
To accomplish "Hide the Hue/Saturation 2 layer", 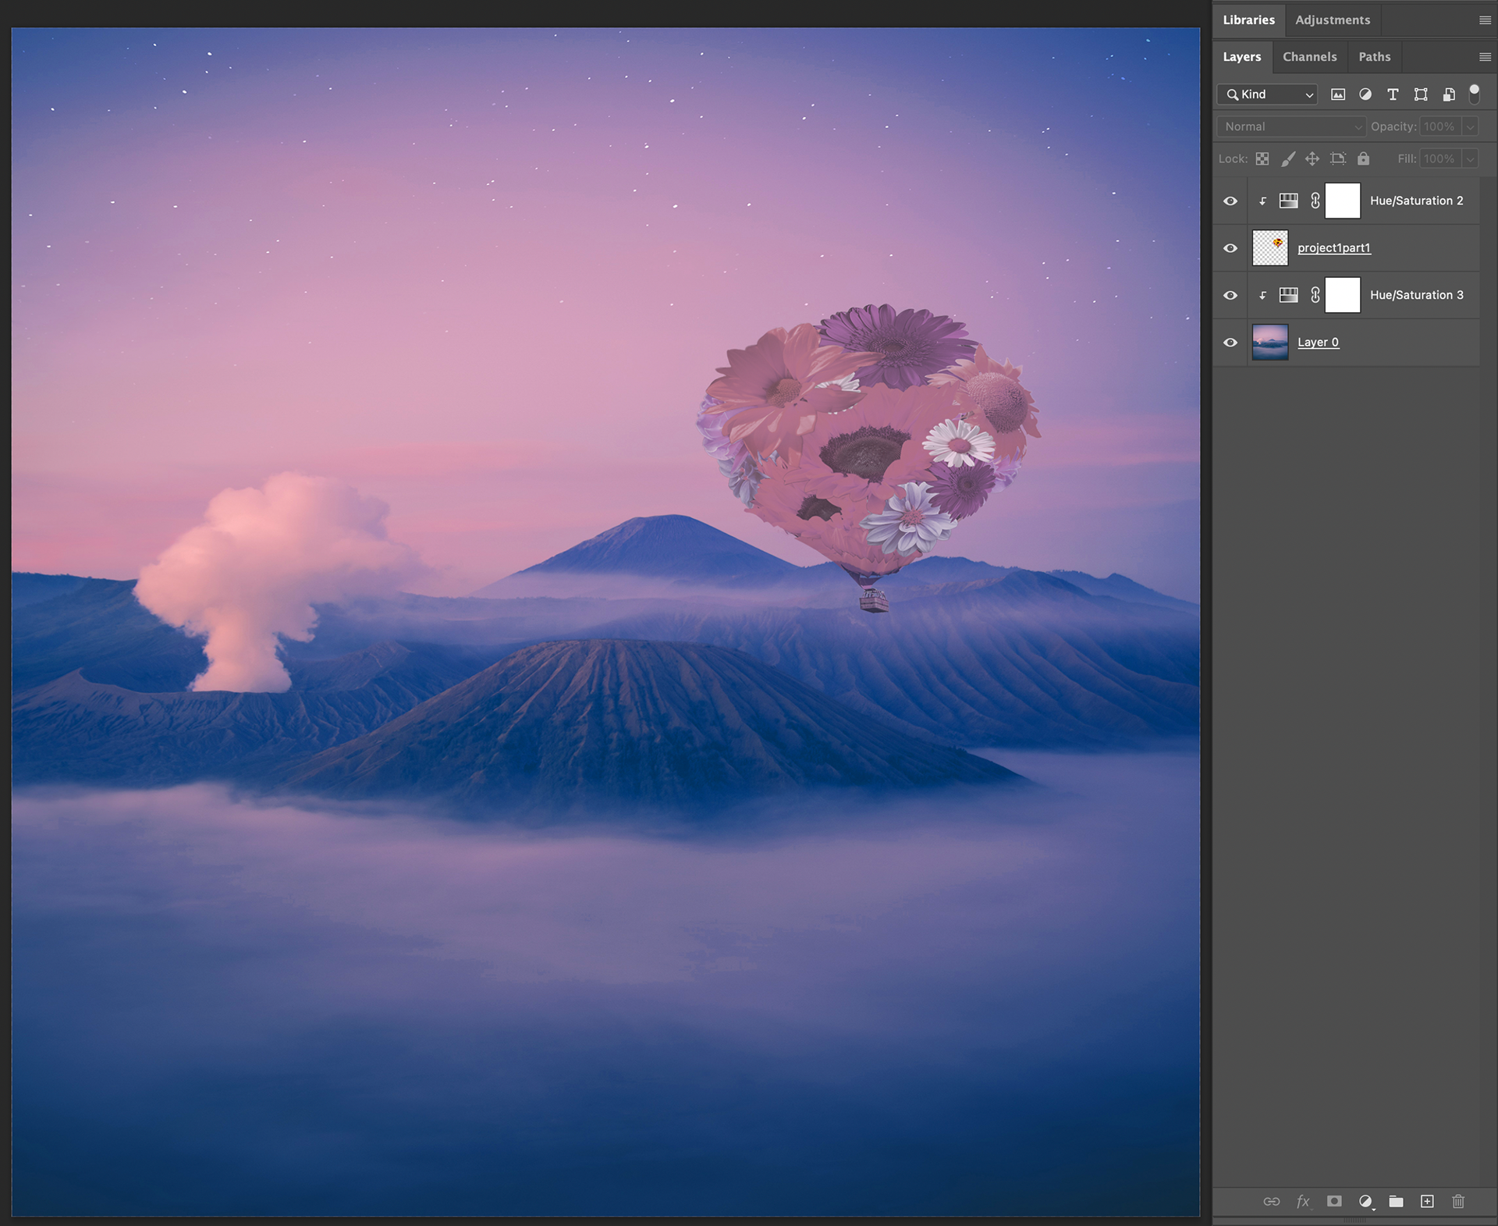I will (x=1230, y=201).
